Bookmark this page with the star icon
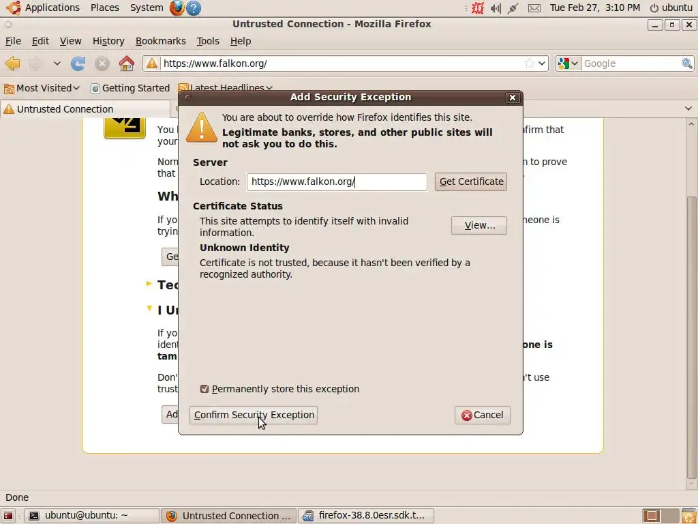The image size is (698, 524). click(529, 63)
